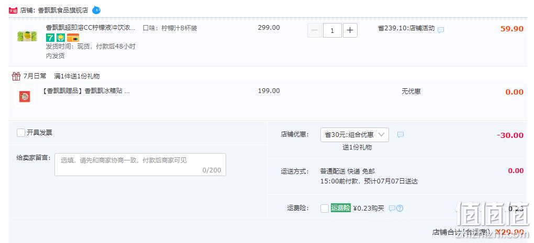Click the orange credit card badge icon
This screenshot has width=534, height=243.
coord(73,38)
